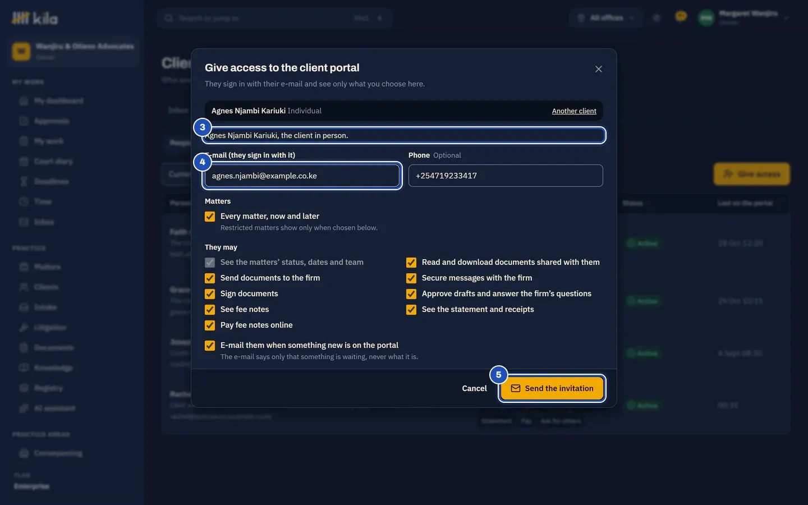Click the Kila logo in the top-left
The width and height of the screenshot is (808, 505).
tap(35, 19)
